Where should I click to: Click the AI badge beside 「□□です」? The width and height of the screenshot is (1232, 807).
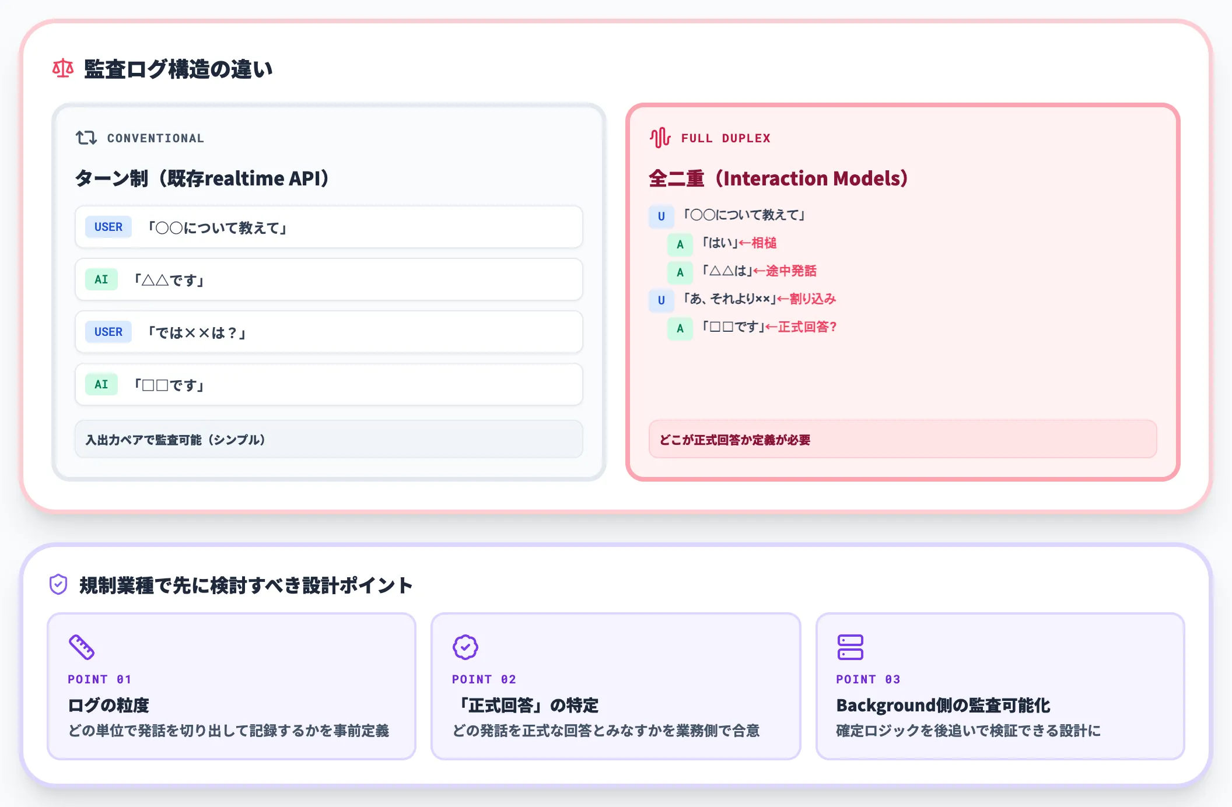(101, 384)
